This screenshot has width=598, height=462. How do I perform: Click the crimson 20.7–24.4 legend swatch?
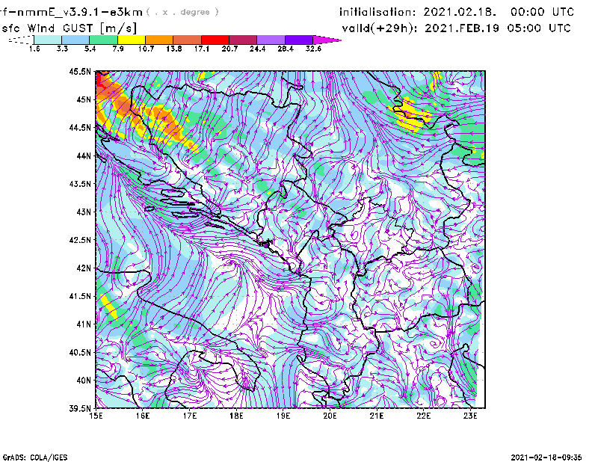click(x=243, y=40)
